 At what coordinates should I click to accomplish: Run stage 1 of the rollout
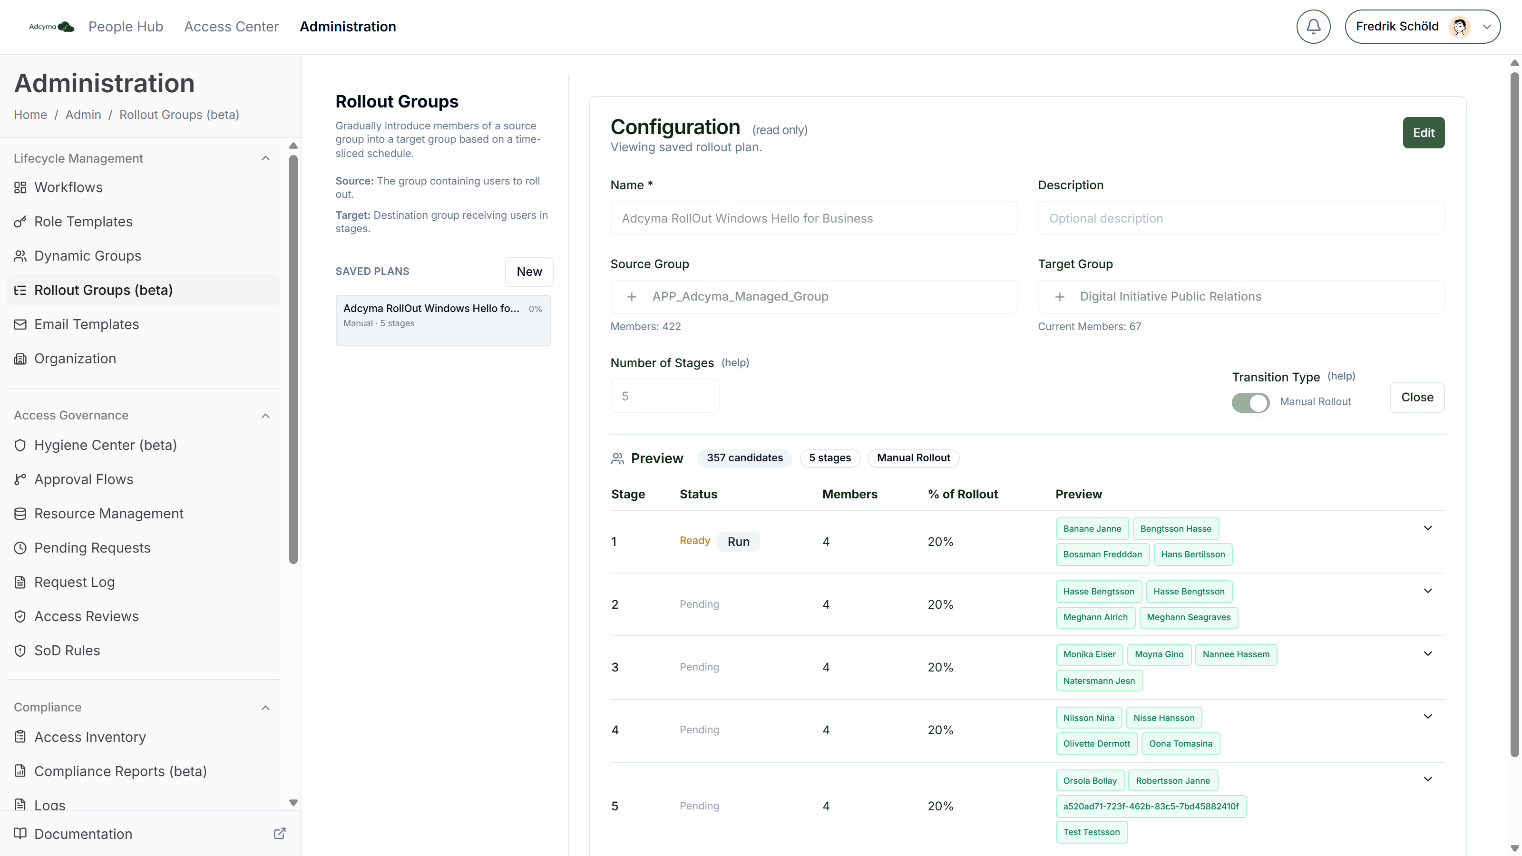(x=738, y=542)
